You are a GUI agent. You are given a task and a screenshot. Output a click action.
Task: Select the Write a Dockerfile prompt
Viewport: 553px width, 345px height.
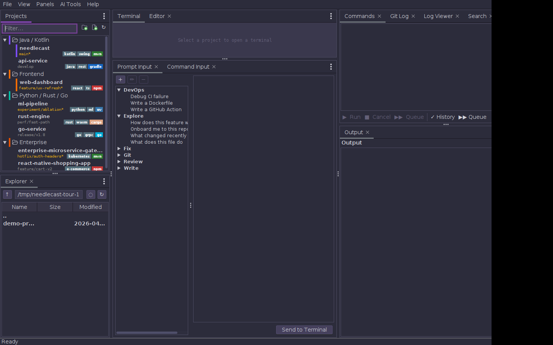151,103
